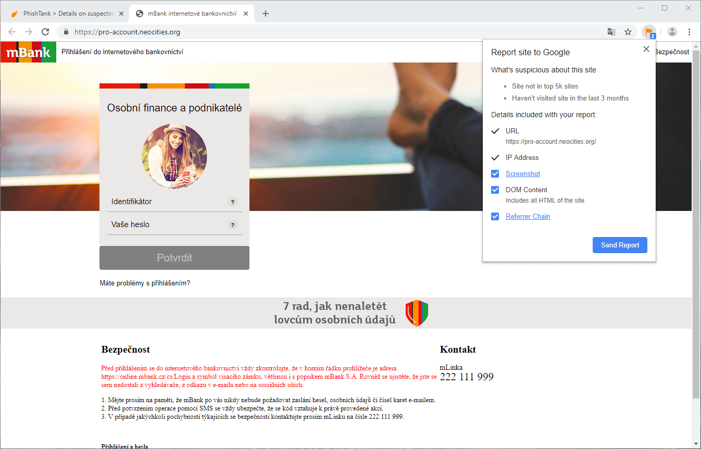The image size is (701, 449).
Task: Click the mBank logo
Action: pos(28,52)
